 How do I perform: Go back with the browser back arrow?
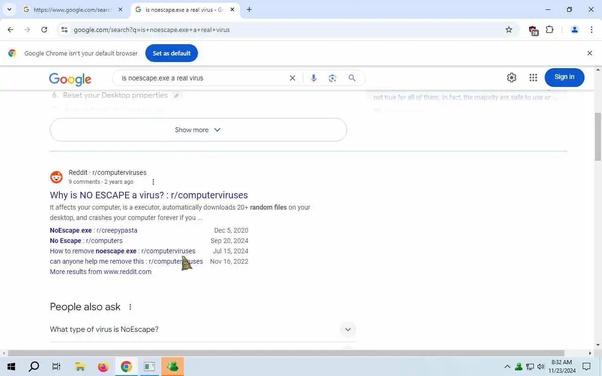click(x=10, y=30)
